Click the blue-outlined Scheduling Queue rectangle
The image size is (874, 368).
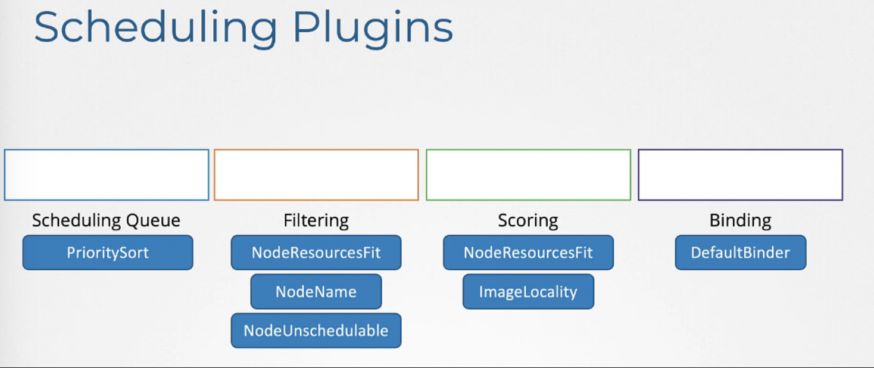click(x=107, y=174)
